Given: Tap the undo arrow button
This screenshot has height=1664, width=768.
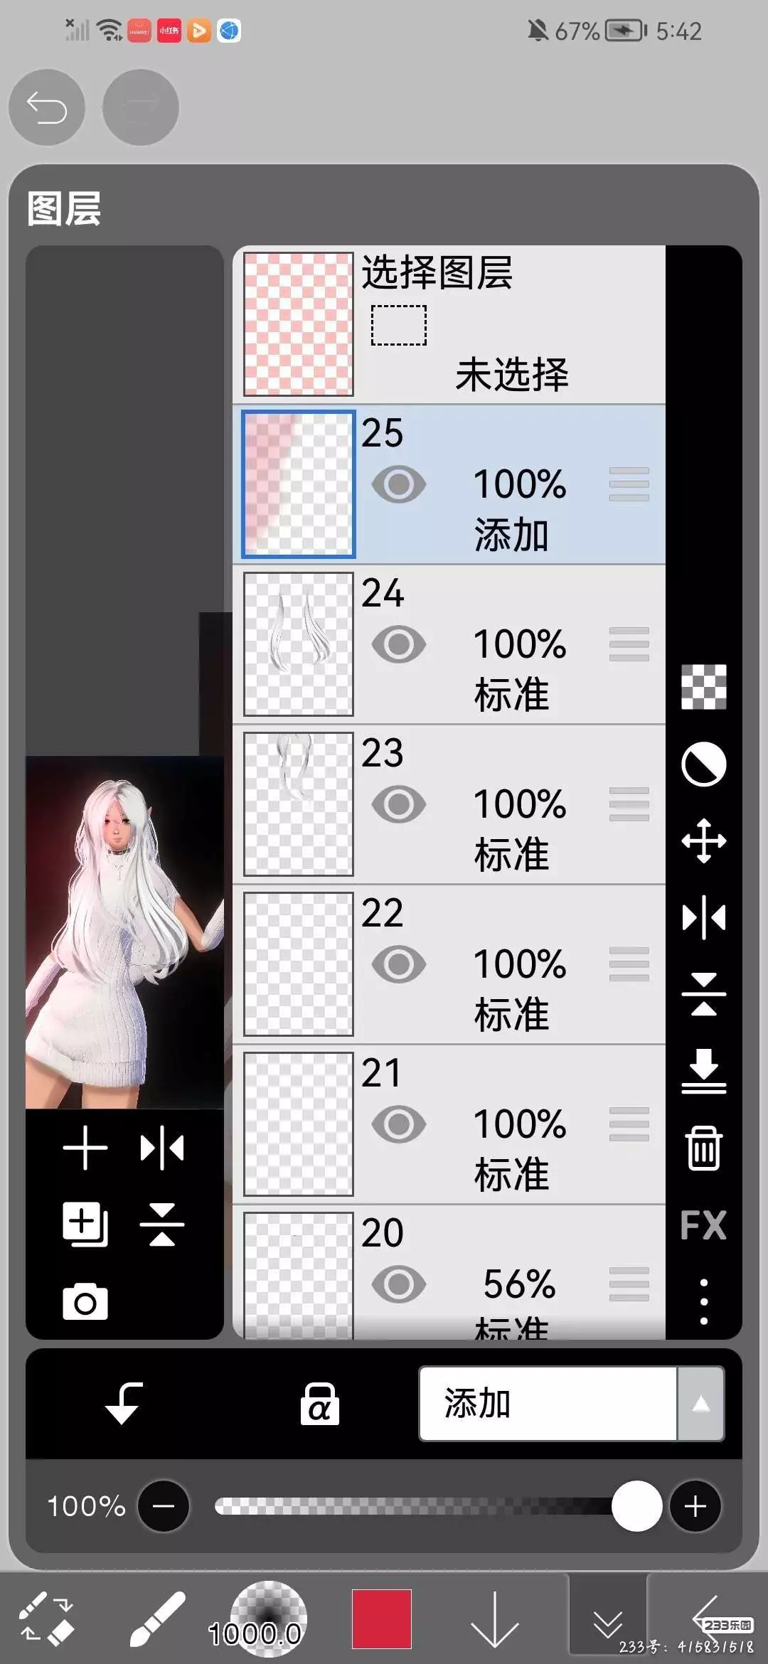Looking at the screenshot, I should pos(47,107).
